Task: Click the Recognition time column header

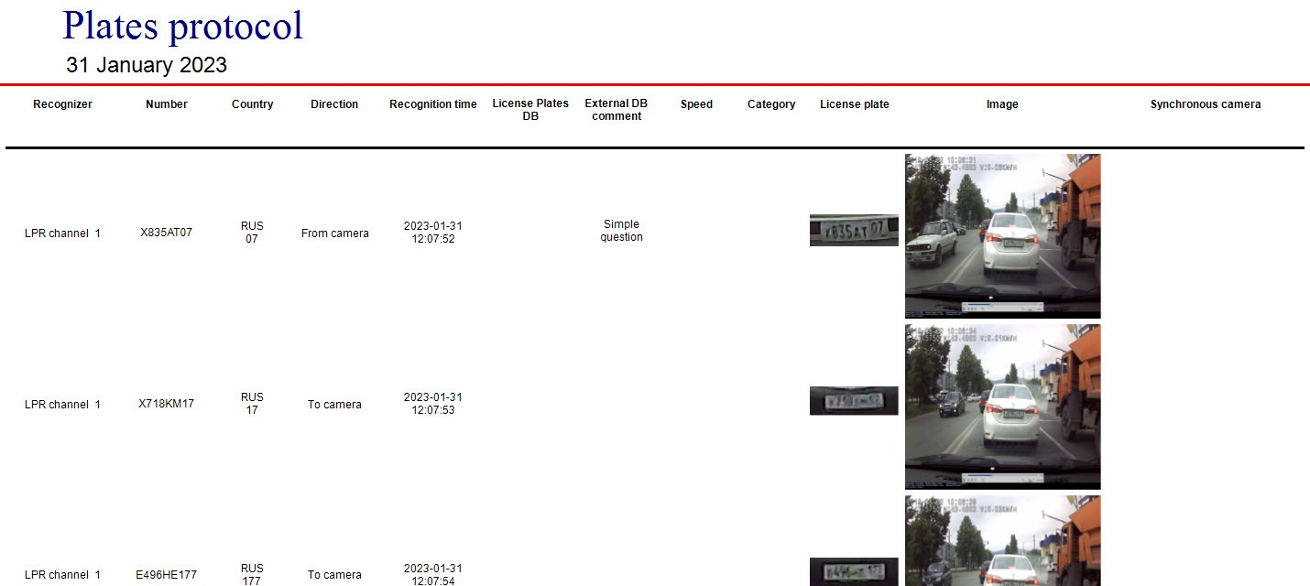Action: [x=433, y=104]
